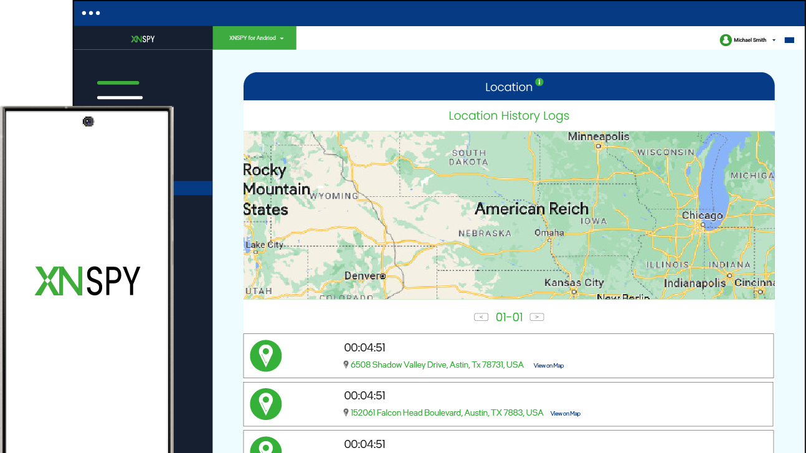Click Chicago on the location history map

pyautogui.click(x=702, y=216)
